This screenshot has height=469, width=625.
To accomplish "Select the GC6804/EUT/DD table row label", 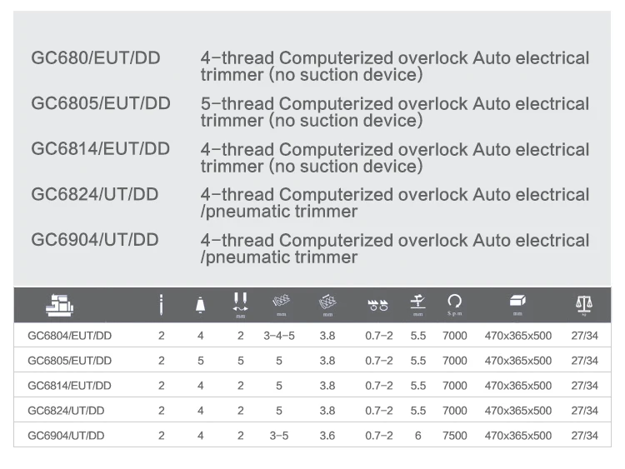I will pyautogui.click(x=69, y=336).
